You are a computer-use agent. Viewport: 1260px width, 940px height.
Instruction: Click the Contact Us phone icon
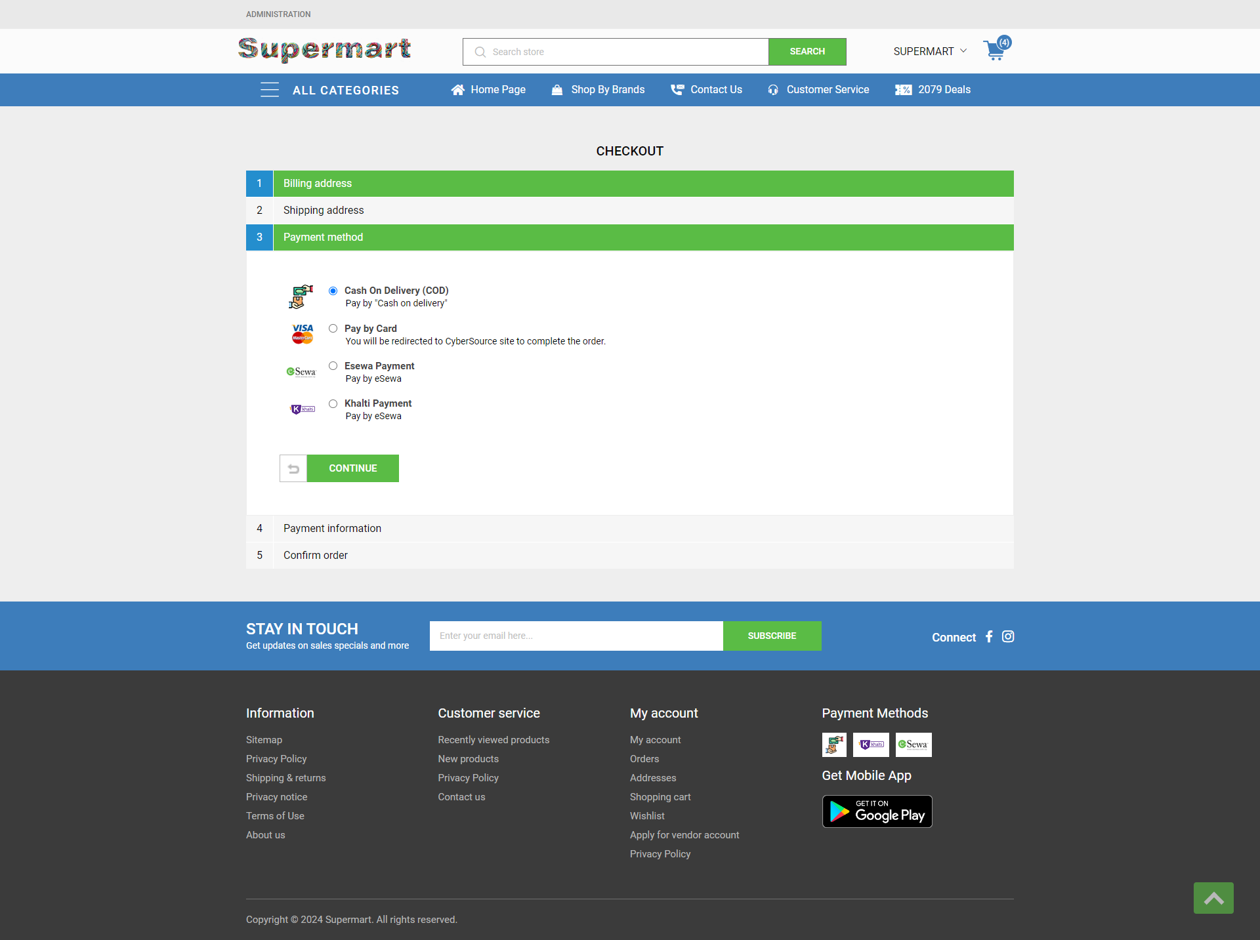pyautogui.click(x=677, y=90)
